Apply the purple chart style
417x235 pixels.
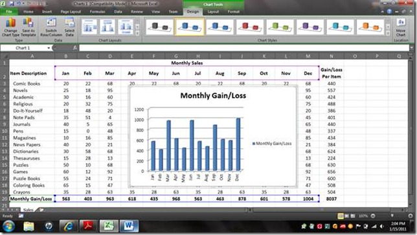pos(310,27)
